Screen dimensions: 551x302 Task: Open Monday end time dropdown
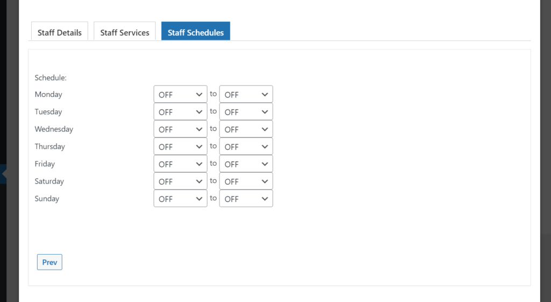point(246,94)
